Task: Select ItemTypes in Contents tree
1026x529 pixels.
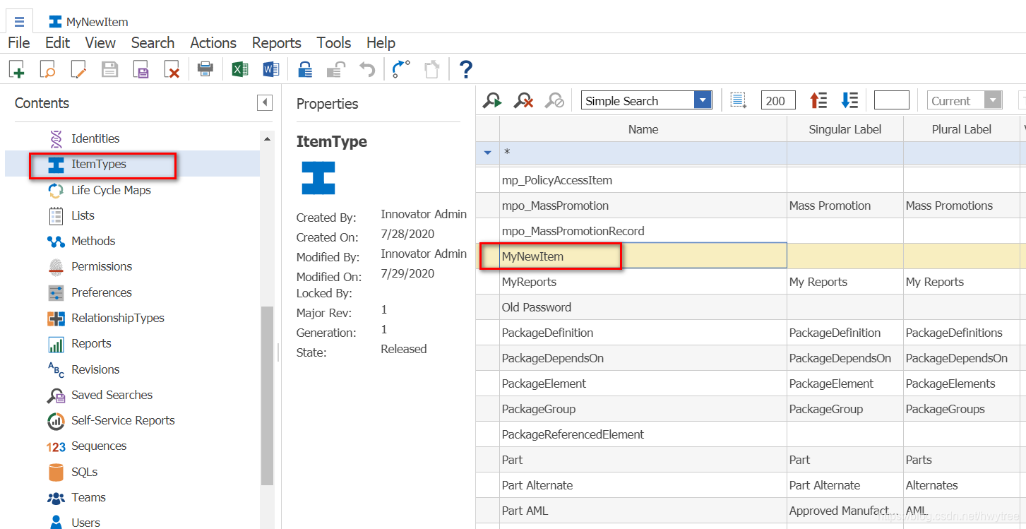Action: click(99, 164)
